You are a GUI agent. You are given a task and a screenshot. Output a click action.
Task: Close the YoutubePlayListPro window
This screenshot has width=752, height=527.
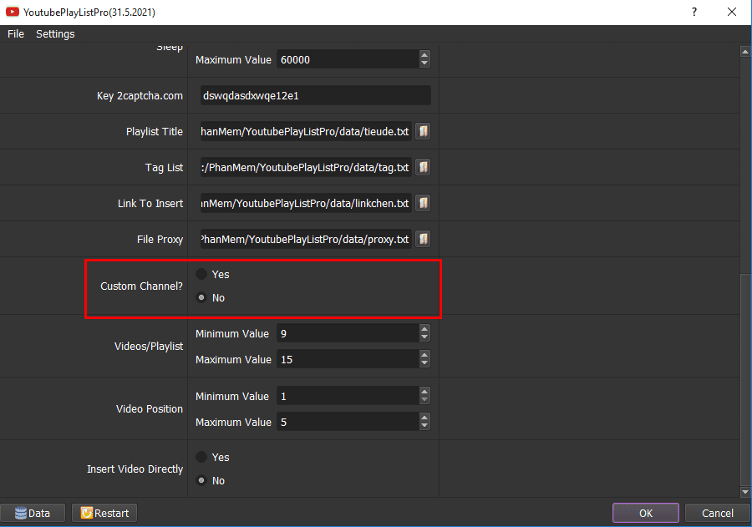[732, 12]
